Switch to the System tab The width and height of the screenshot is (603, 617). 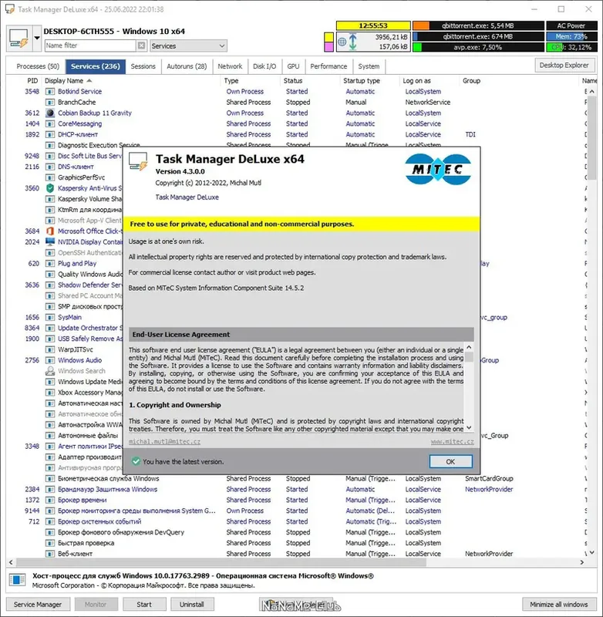tap(369, 66)
